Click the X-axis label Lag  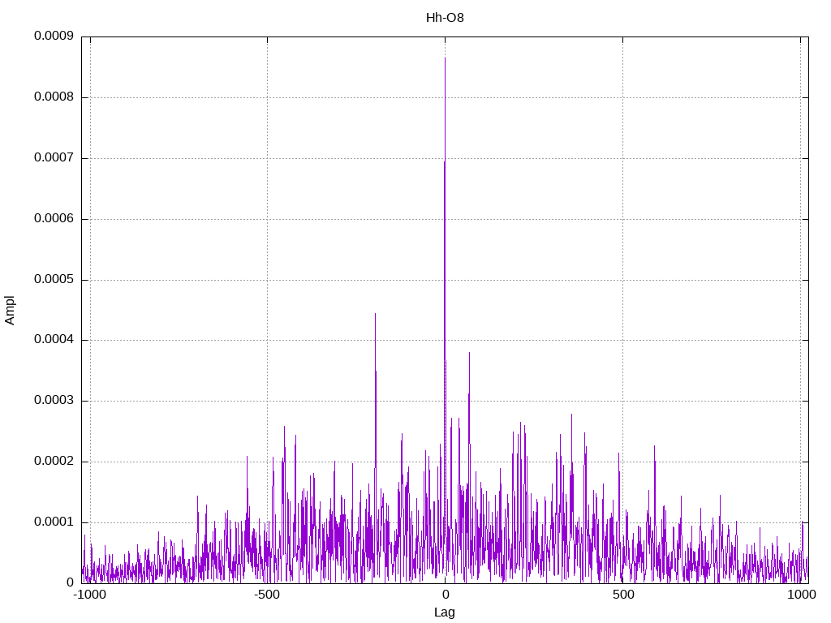445,612
